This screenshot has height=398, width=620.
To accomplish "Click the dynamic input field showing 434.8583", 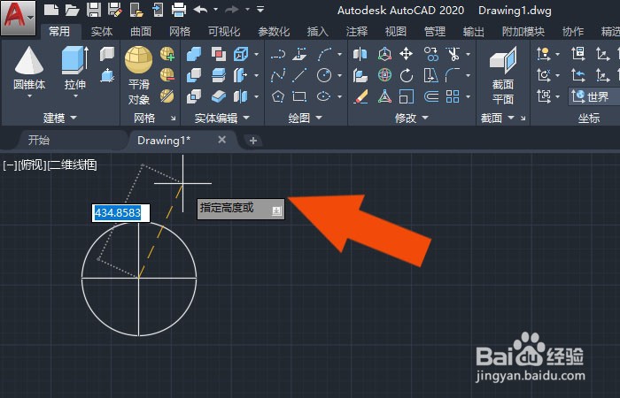I will coord(120,213).
